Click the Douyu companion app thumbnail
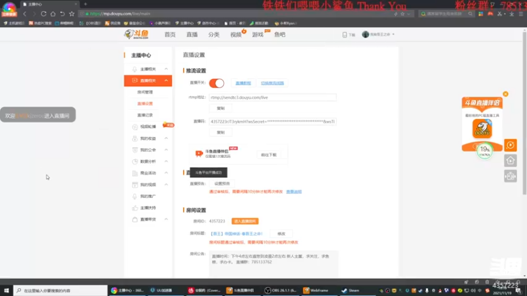This screenshot has width=527, height=296. (482, 128)
